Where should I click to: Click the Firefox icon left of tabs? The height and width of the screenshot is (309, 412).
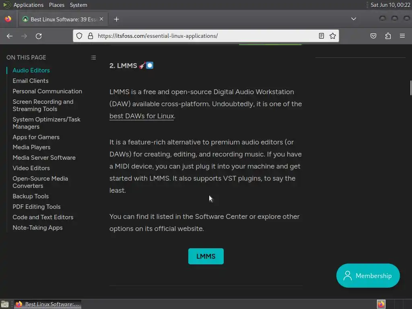[x=8, y=19]
